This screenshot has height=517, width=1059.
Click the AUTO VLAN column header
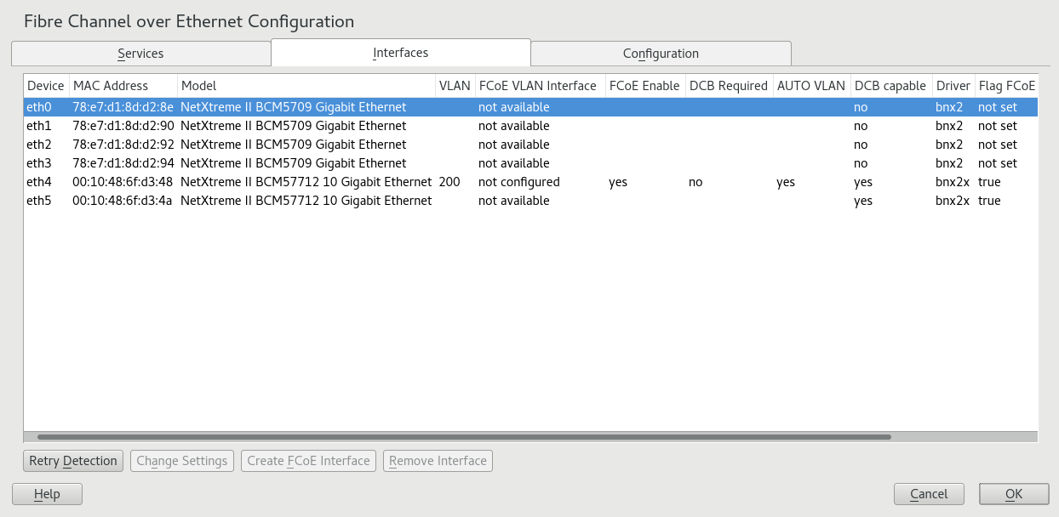(810, 86)
